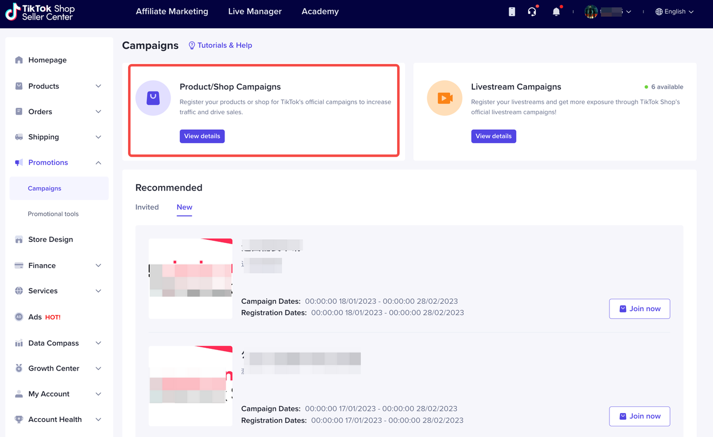The image size is (713, 437).
Task: Switch to the Invited tab
Action: coord(147,207)
